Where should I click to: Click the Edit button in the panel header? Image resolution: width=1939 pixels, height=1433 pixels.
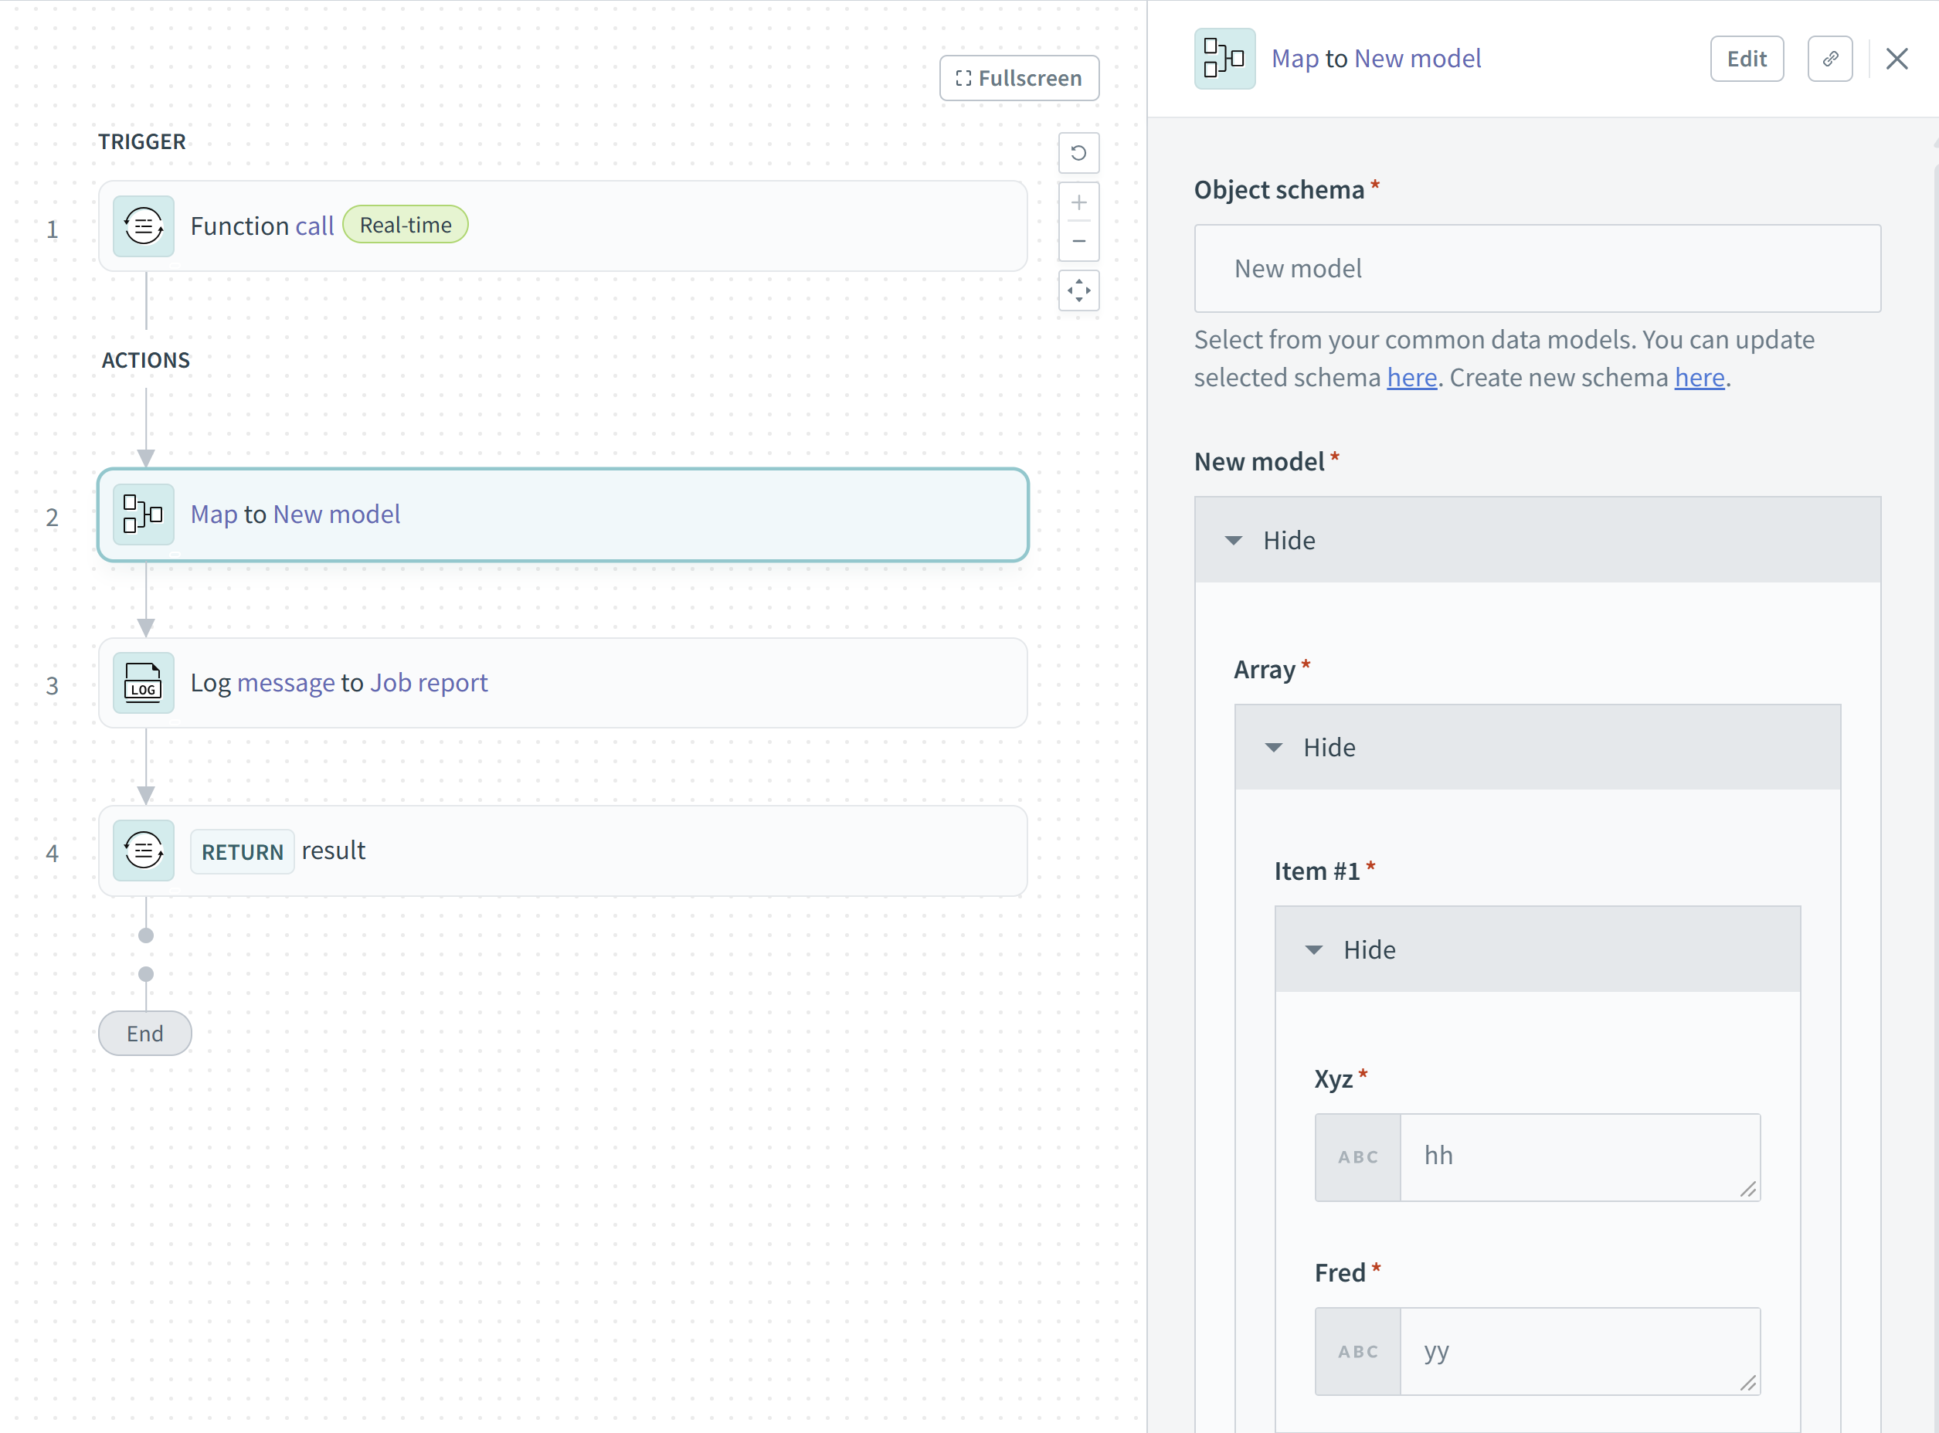pyautogui.click(x=1747, y=59)
